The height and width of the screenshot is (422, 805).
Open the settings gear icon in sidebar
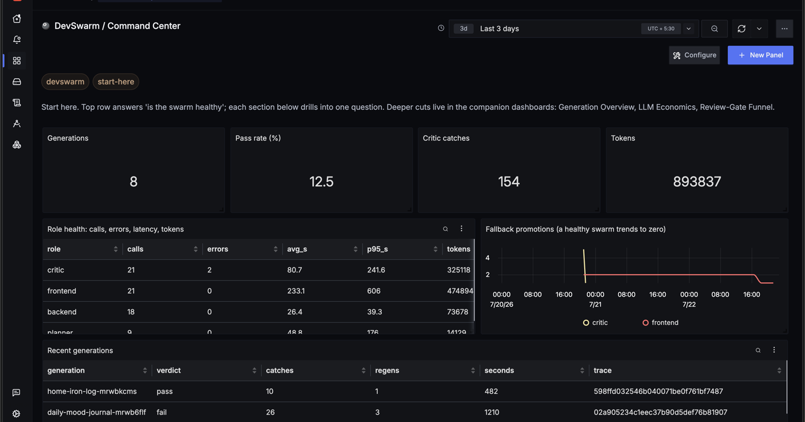[16, 413]
